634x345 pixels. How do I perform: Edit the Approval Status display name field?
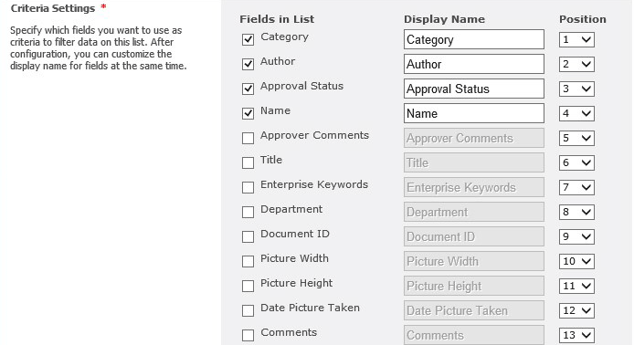[x=474, y=89]
